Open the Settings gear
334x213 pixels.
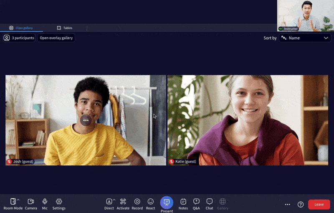pyautogui.click(x=59, y=204)
